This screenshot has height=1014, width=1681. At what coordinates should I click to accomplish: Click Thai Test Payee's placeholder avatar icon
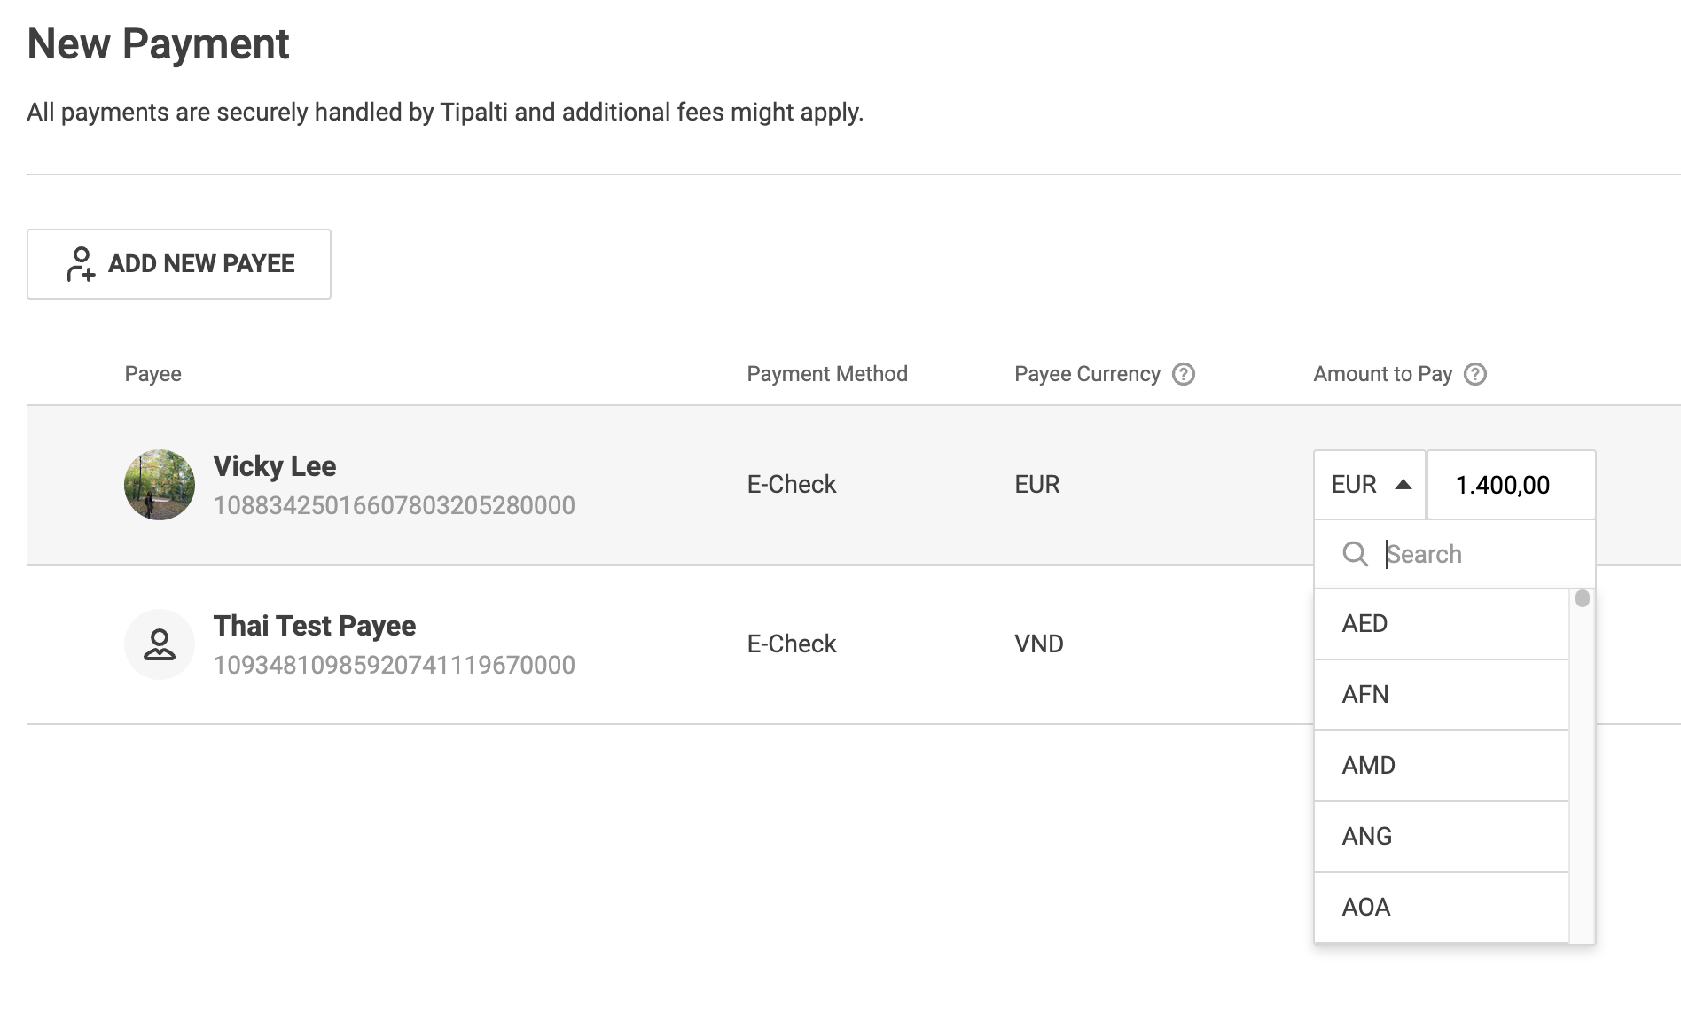tap(160, 644)
